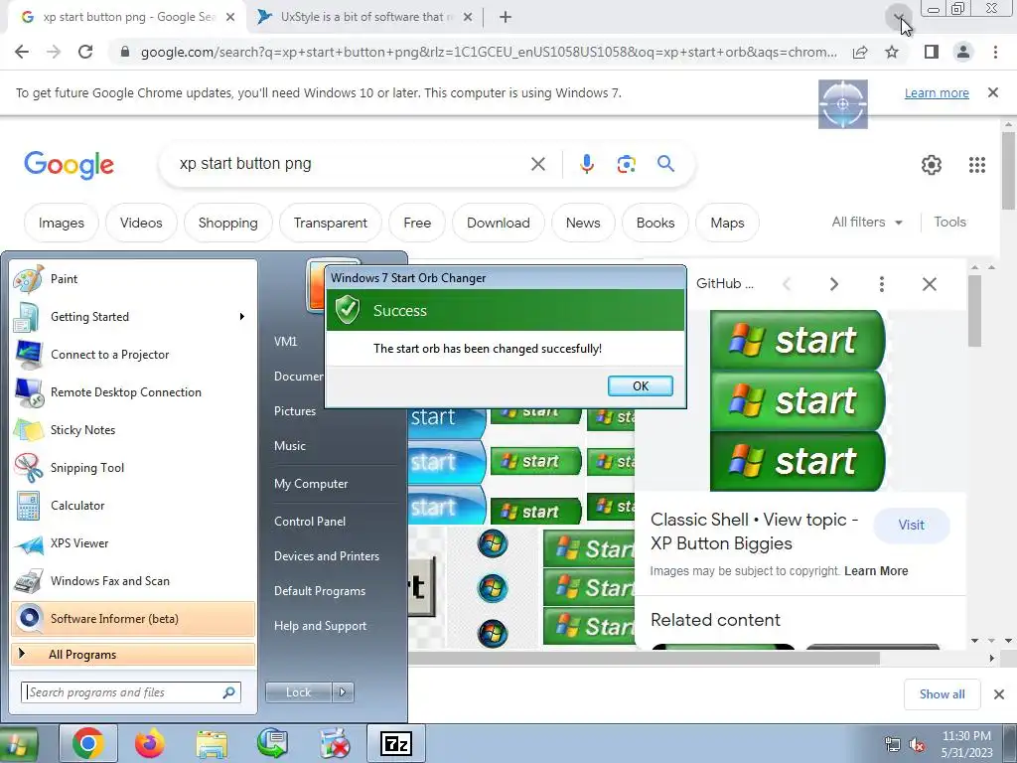The height and width of the screenshot is (763, 1017).
Task: Open Help and Support
Action: [320, 626]
